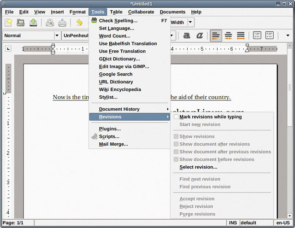The height and width of the screenshot is (228, 295).
Task: Toggle Show revisions checkbox
Action: coord(176,136)
